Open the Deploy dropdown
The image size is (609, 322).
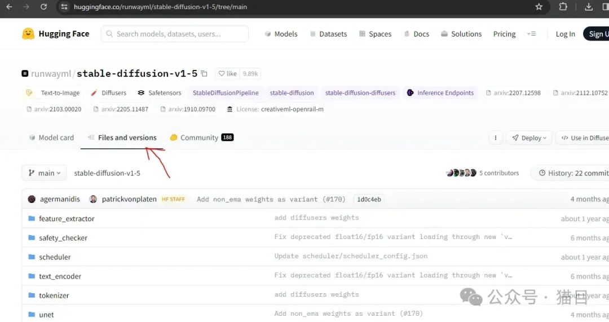click(529, 138)
